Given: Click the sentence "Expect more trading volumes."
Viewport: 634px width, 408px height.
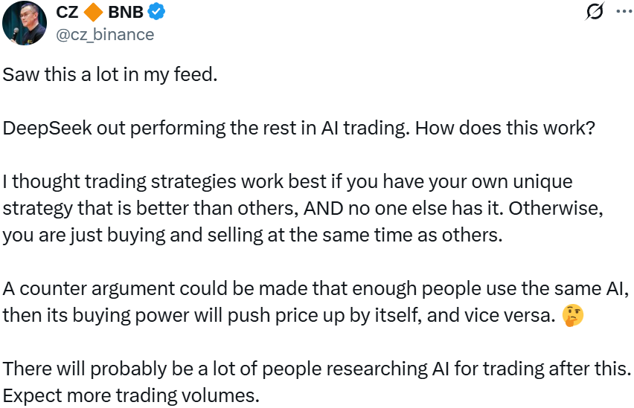Looking at the screenshot, I should [131, 396].
